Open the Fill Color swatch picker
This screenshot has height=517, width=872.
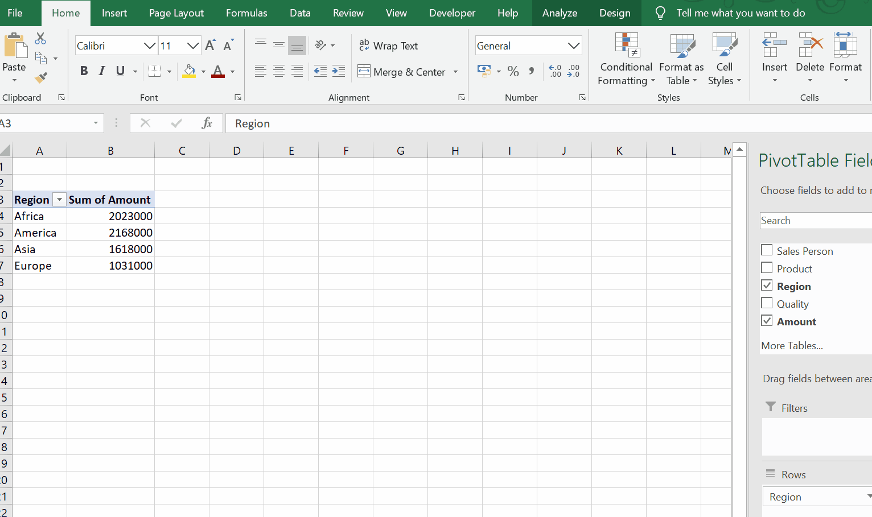[x=202, y=71]
